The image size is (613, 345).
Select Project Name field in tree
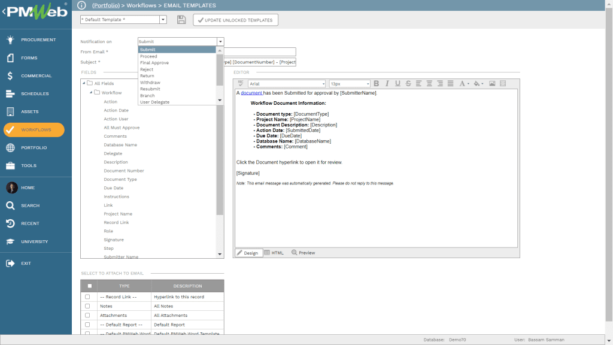click(x=118, y=214)
